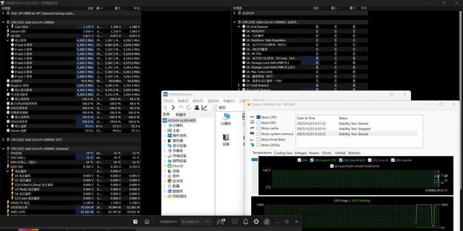Click the monitor download icon in OMEN bar
463x231 pixels.
pyautogui.click(x=235, y=222)
